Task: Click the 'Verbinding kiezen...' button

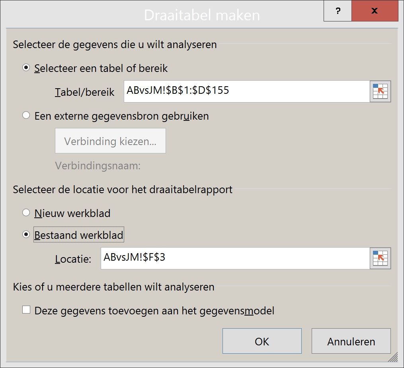Action: click(x=110, y=141)
